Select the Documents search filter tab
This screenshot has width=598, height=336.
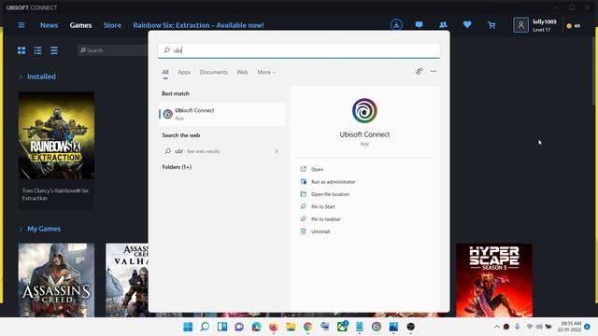(x=213, y=72)
